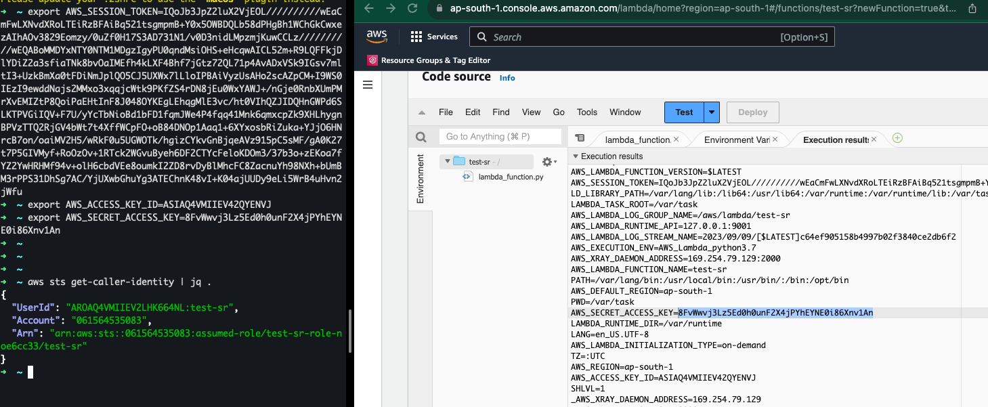Open the vertical Environment side panel tab
Screen dimensions: 988x407
[420, 179]
